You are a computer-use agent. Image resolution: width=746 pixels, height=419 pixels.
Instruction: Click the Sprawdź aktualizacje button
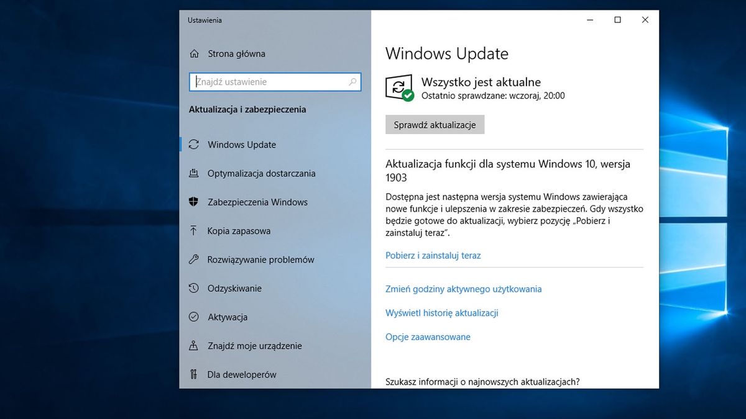click(x=435, y=125)
